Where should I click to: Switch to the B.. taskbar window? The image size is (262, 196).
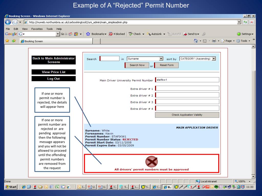click(x=168, y=187)
